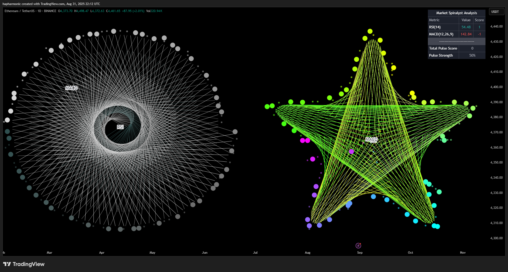Click the Sep label on the time axis
Screen dimensions: 508x272
[x=360, y=253]
